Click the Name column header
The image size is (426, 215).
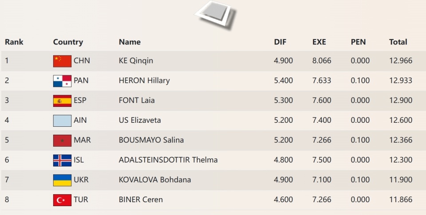click(x=130, y=42)
